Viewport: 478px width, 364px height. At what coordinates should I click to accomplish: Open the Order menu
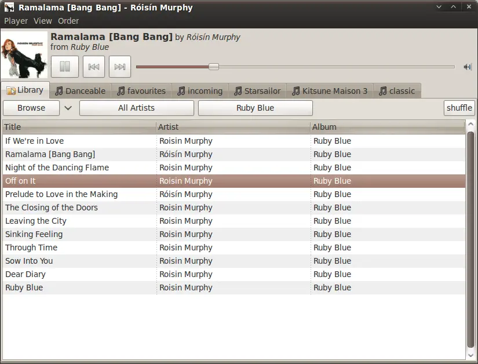pos(68,21)
